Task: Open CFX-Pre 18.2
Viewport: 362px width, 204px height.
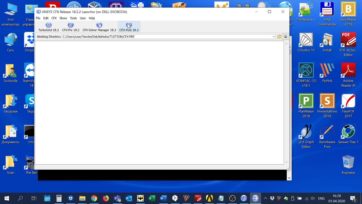Action: click(71, 27)
